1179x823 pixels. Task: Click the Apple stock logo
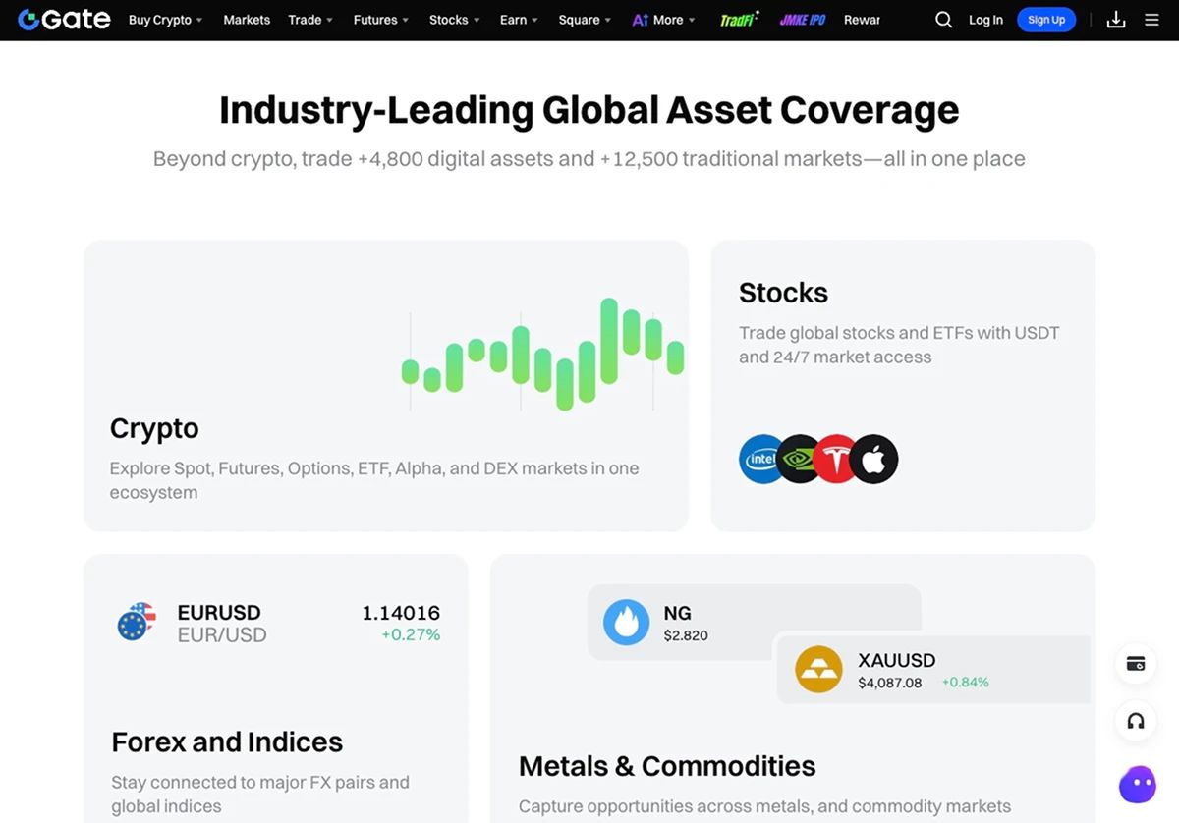pos(873,459)
